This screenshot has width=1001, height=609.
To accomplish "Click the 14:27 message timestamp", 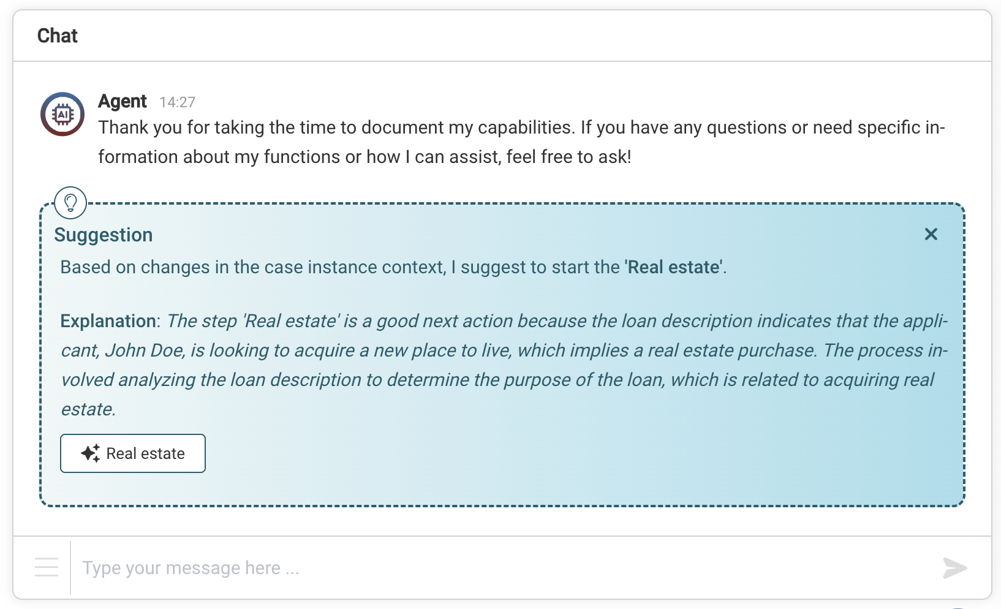I will pyautogui.click(x=177, y=102).
